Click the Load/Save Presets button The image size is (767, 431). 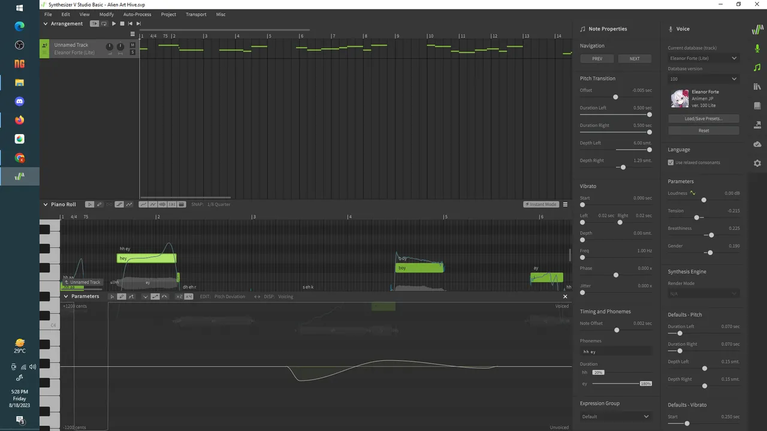click(703, 119)
